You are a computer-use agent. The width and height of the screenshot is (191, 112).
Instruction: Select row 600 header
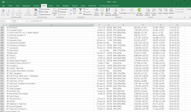(x=2, y=48)
